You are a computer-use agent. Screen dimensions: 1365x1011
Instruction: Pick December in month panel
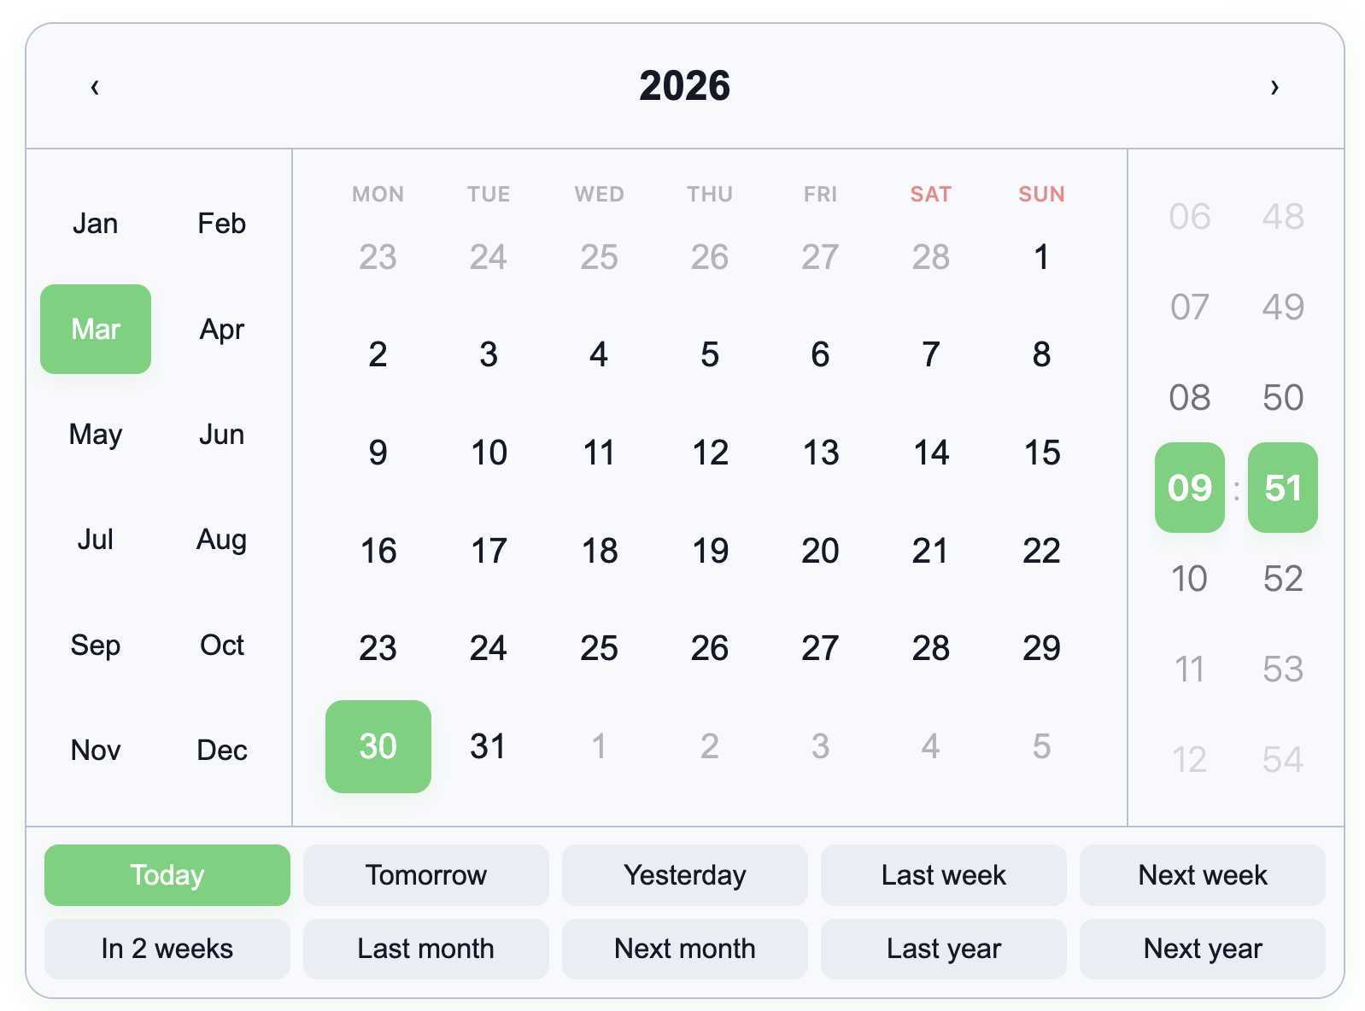pyautogui.click(x=221, y=750)
